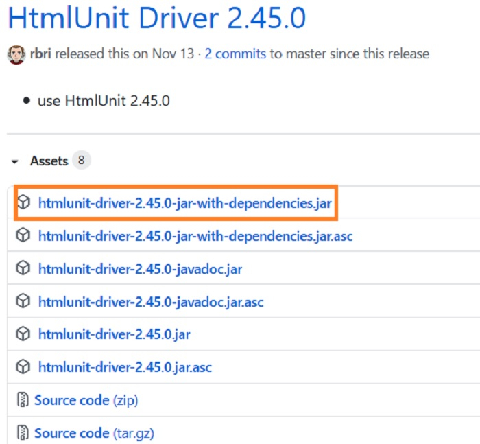Image resolution: width=480 pixels, height=444 pixels.
Task: Click package icon beside javadoc.jar.asc
Action: click(x=23, y=301)
